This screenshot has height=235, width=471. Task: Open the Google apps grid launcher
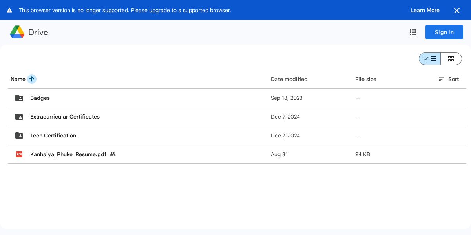413,32
